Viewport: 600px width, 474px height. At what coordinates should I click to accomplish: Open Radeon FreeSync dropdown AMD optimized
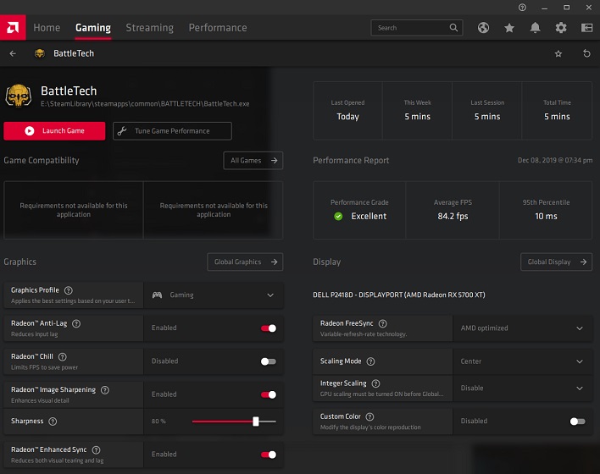click(x=522, y=328)
